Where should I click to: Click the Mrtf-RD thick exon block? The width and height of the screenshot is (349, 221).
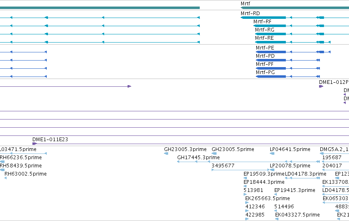[263, 18]
